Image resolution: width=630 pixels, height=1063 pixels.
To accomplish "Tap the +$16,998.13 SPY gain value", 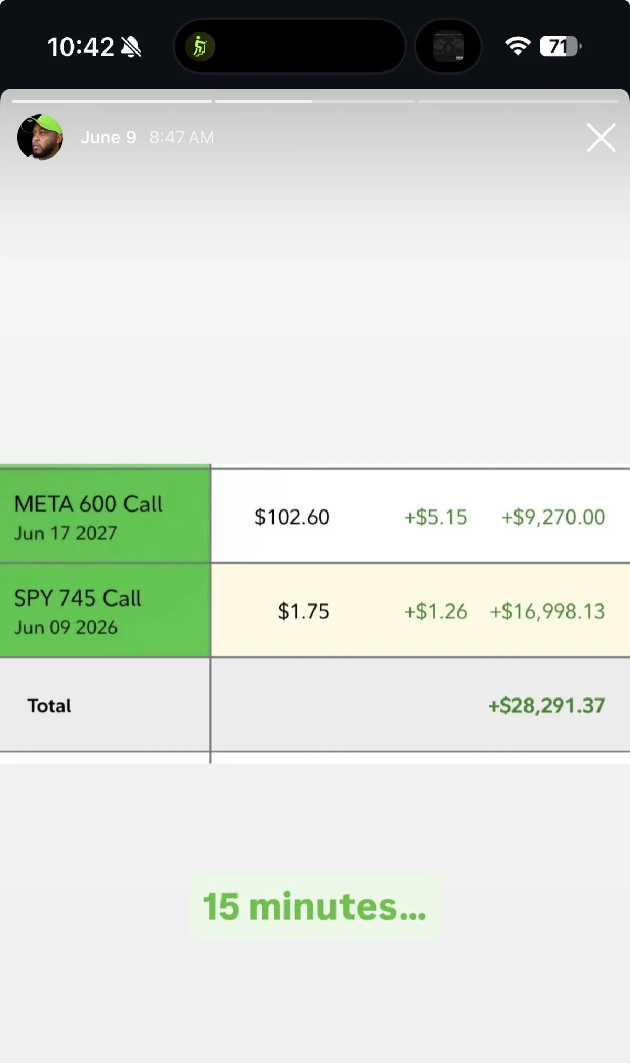I will click(547, 611).
